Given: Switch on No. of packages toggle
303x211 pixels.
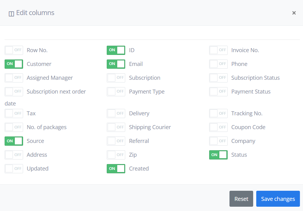Looking at the screenshot, I should point(14,127).
